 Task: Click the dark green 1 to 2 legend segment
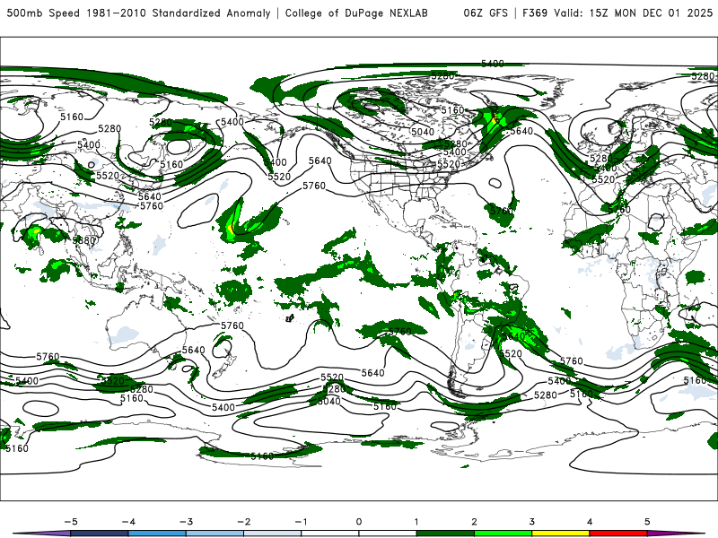click(445, 534)
